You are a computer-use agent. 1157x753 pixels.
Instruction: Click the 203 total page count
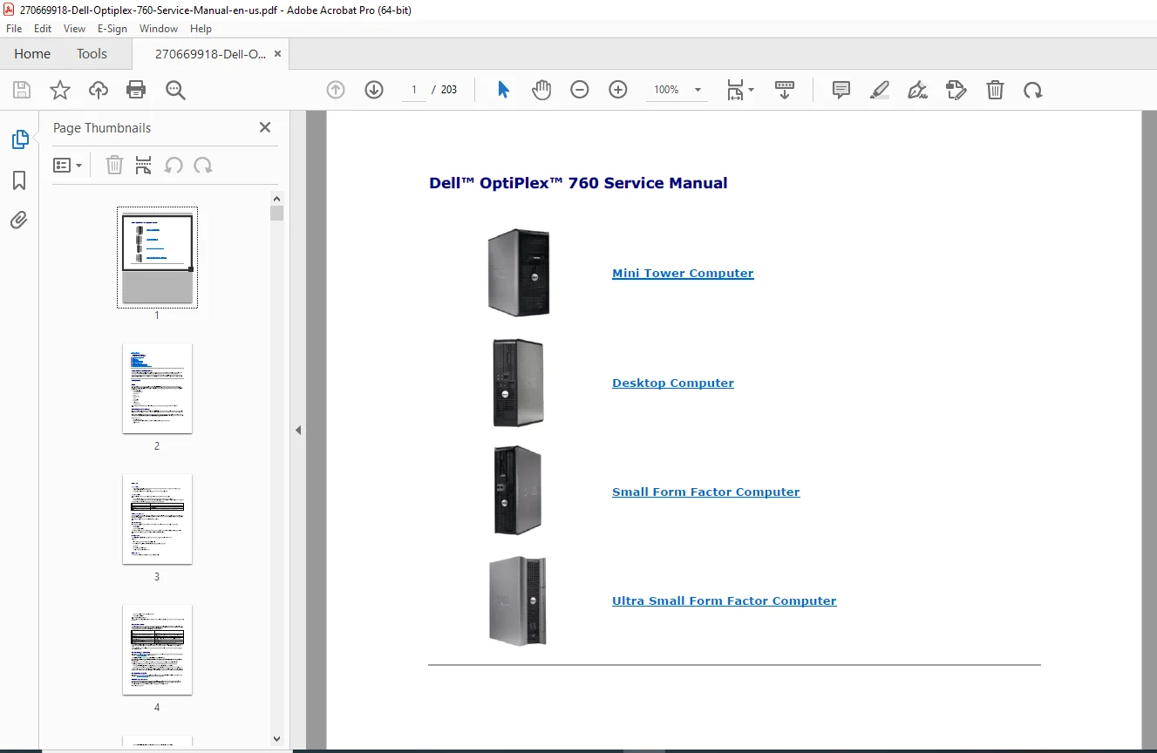tap(449, 90)
